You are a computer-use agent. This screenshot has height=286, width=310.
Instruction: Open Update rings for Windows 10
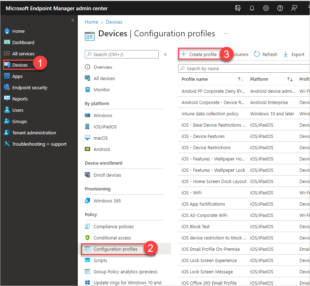pyautogui.click(x=123, y=282)
